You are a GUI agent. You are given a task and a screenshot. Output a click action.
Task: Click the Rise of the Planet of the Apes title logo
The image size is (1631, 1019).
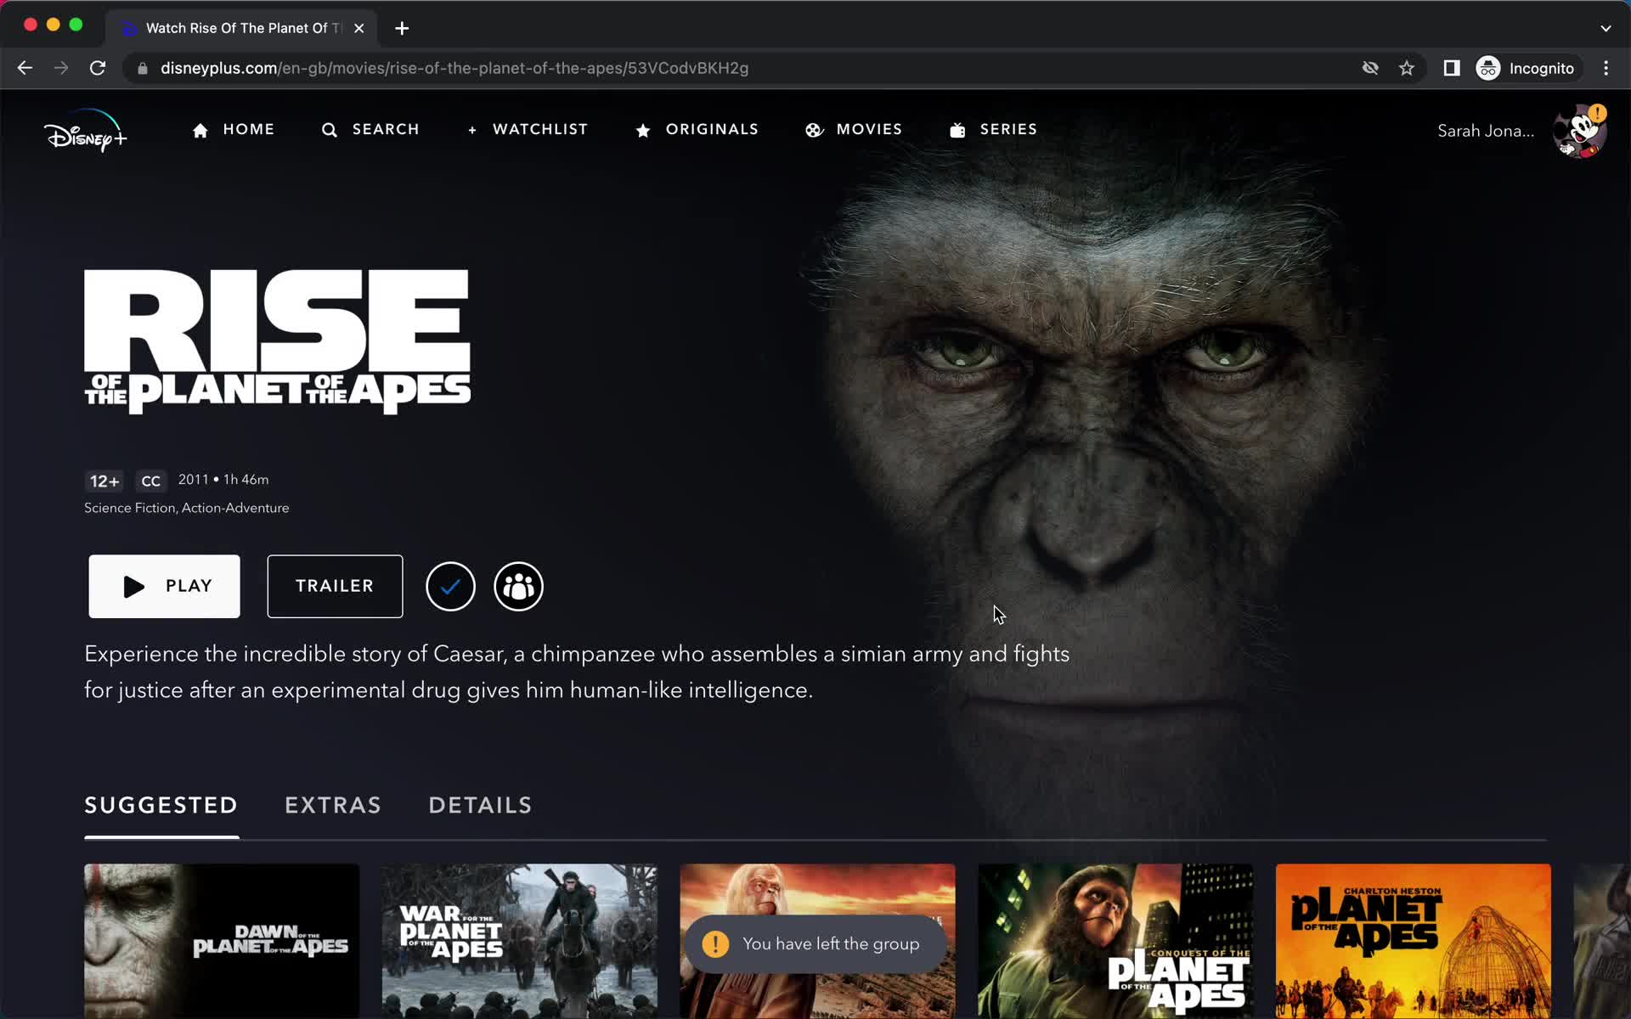(278, 341)
